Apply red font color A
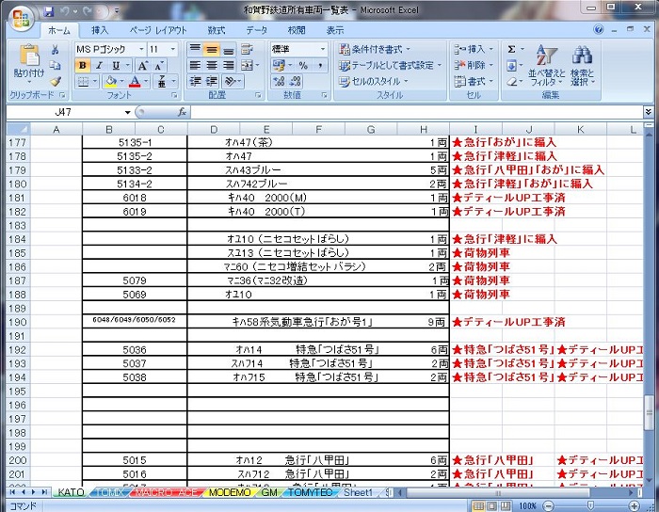Image resolution: width=659 pixels, height=512 pixels. [x=135, y=81]
